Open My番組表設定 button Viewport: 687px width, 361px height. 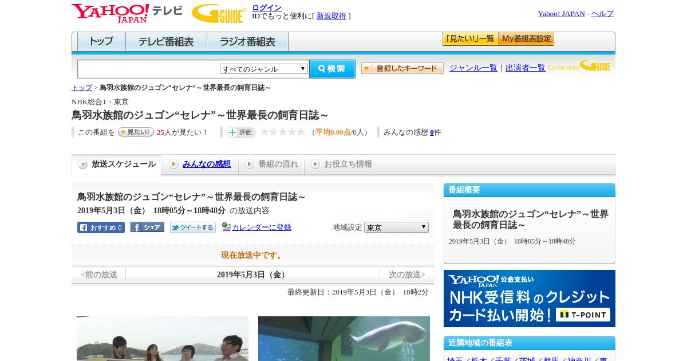526,39
